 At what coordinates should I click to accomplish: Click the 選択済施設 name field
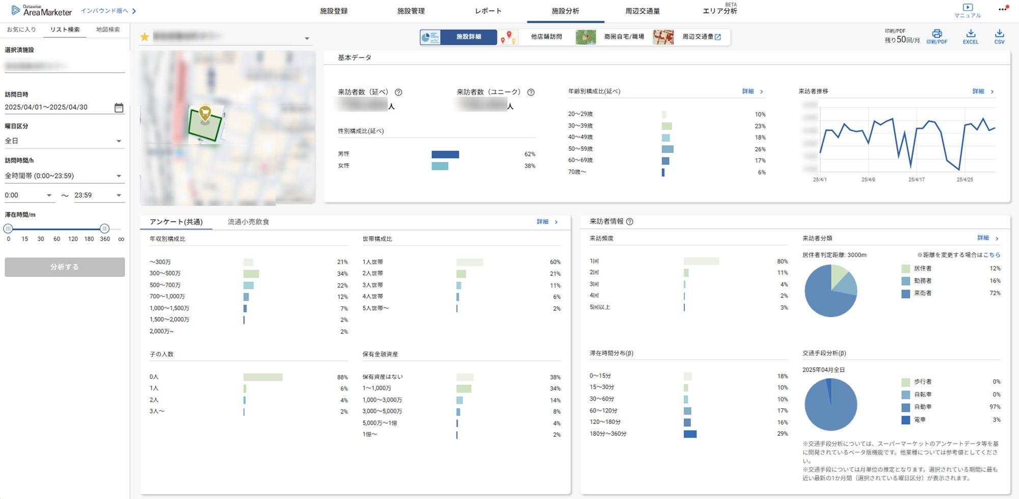click(65, 66)
